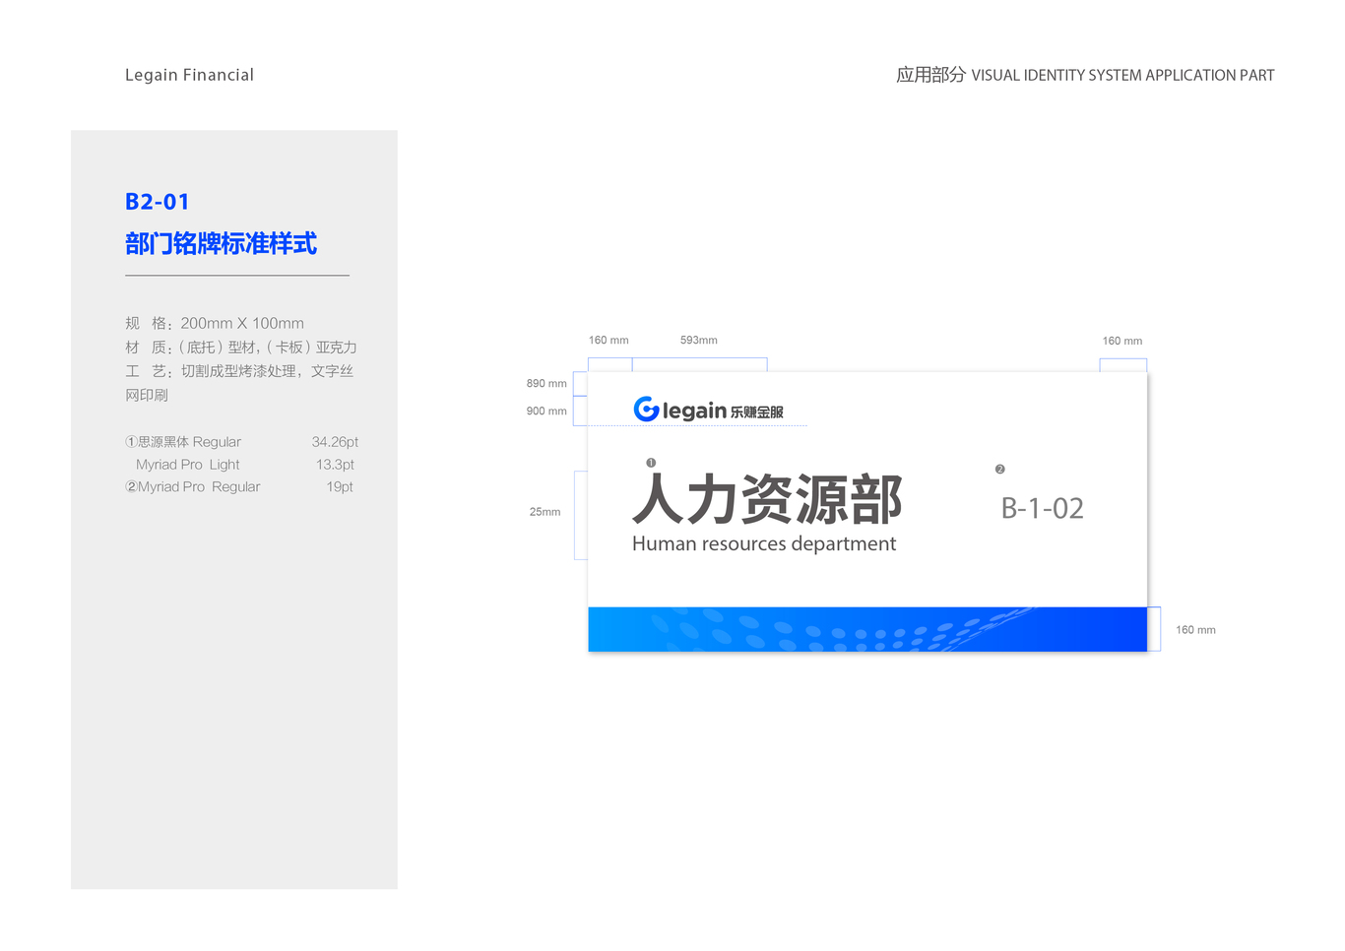Click the 890 mm dimension label
Viewport: 1345px width, 951px height.
point(546,383)
